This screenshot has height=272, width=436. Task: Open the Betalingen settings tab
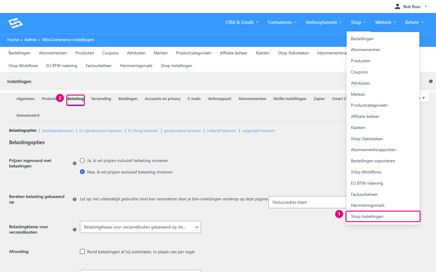point(128,99)
